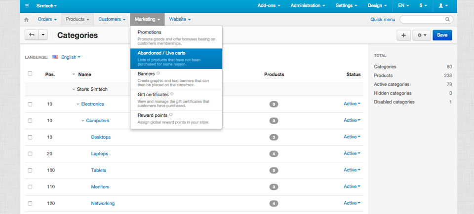Screen dimensions: 474x214
Task: Collapse the Electronics category tree
Action: 78,104
